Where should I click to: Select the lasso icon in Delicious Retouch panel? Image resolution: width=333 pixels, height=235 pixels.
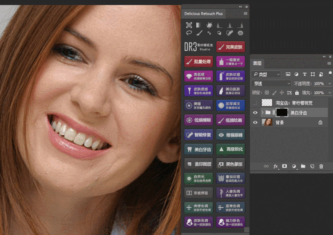[189, 33]
